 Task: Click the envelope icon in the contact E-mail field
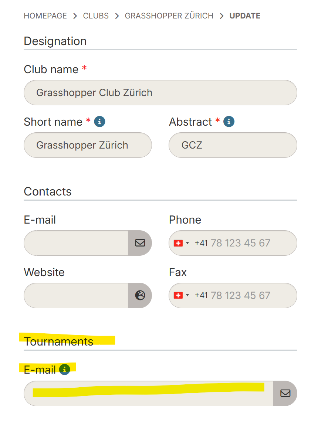click(x=140, y=243)
